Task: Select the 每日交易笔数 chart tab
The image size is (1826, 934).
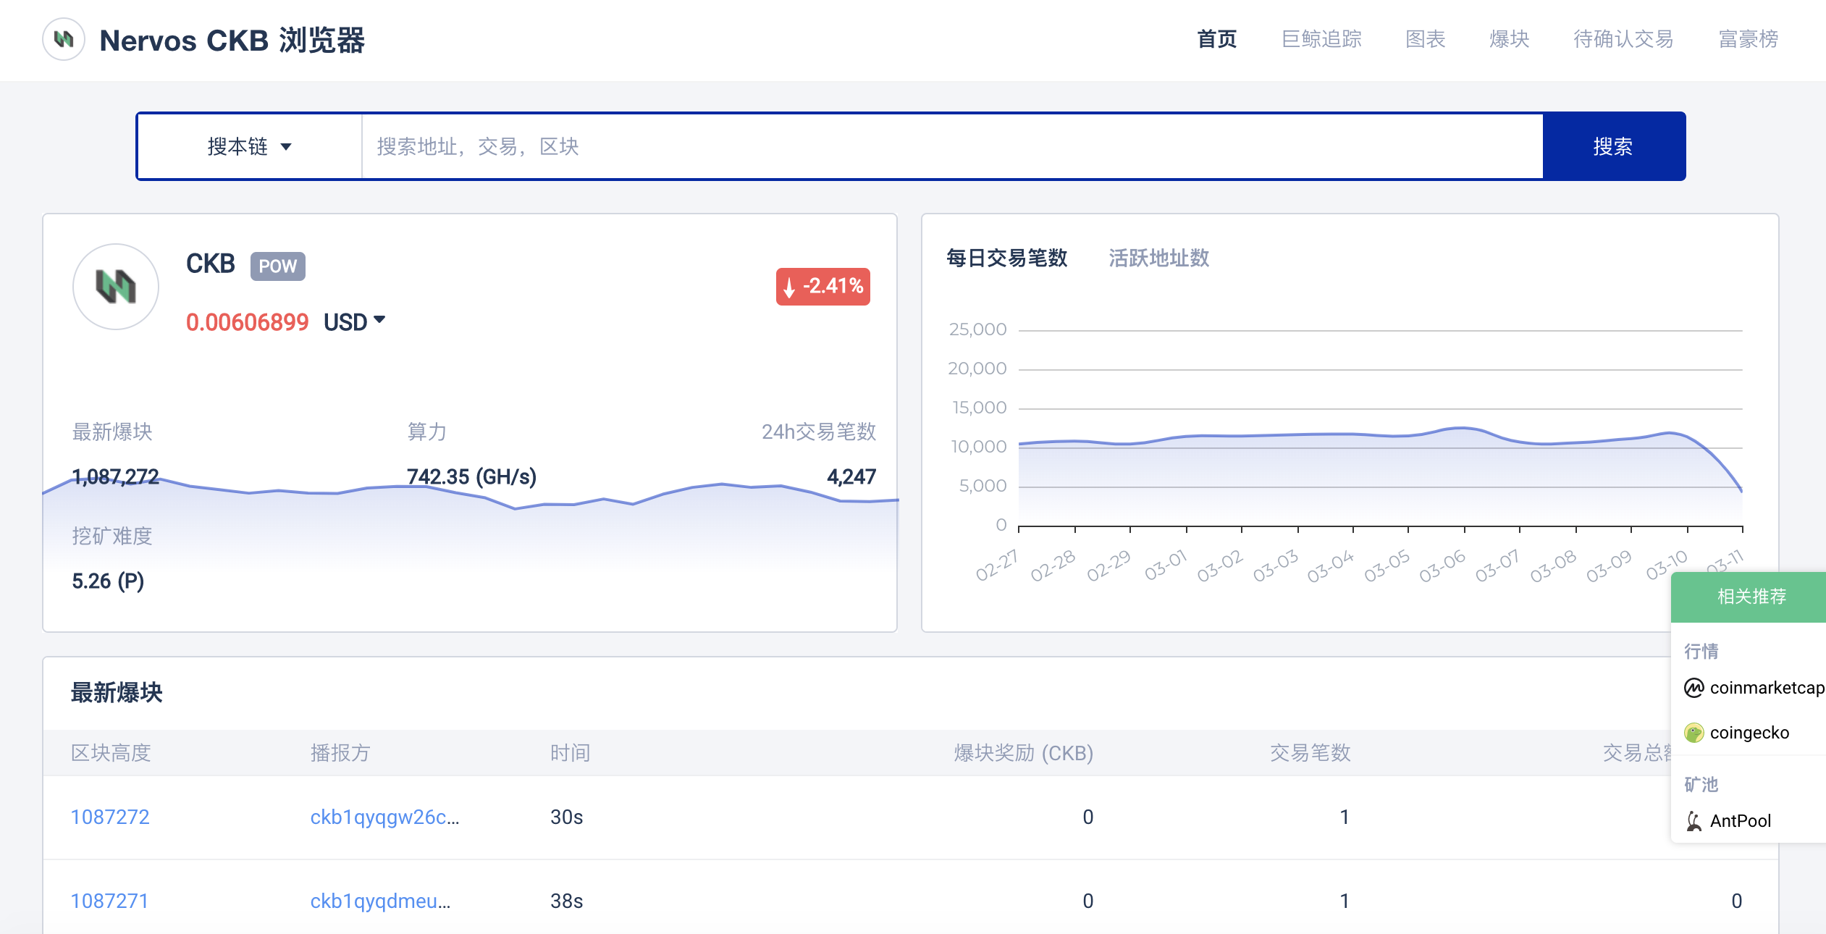Action: (x=1006, y=258)
